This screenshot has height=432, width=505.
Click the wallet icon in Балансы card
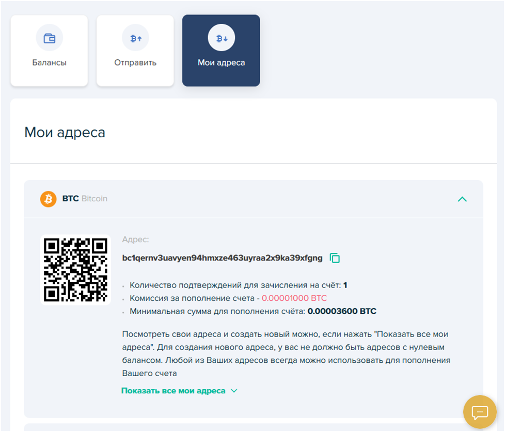50,38
